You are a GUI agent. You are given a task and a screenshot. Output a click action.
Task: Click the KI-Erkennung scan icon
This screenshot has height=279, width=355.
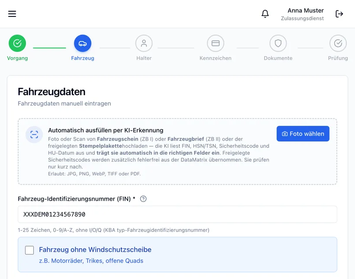(34, 135)
